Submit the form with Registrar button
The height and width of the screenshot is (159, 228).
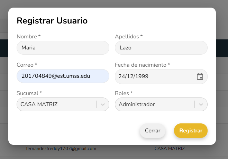tap(191, 131)
